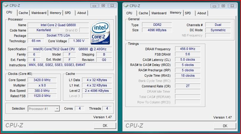The image size is (241, 134).
Task: Click the CAS# Latency value 5.0 clocks
Action: pos(188,60)
